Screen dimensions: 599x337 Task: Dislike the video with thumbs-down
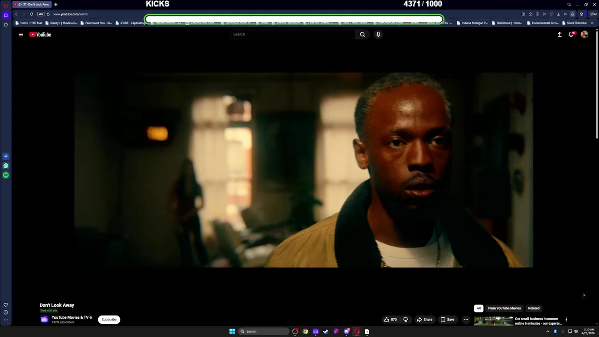pos(406,320)
